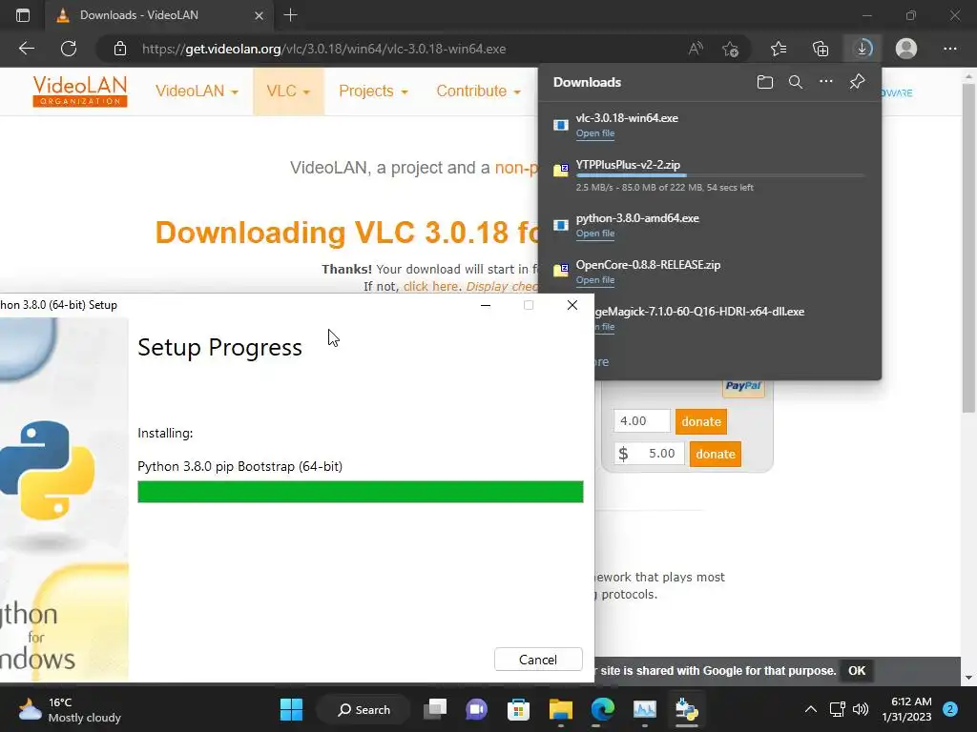The image size is (977, 732).
Task: Show hidden system tray icons
Action: (810, 709)
